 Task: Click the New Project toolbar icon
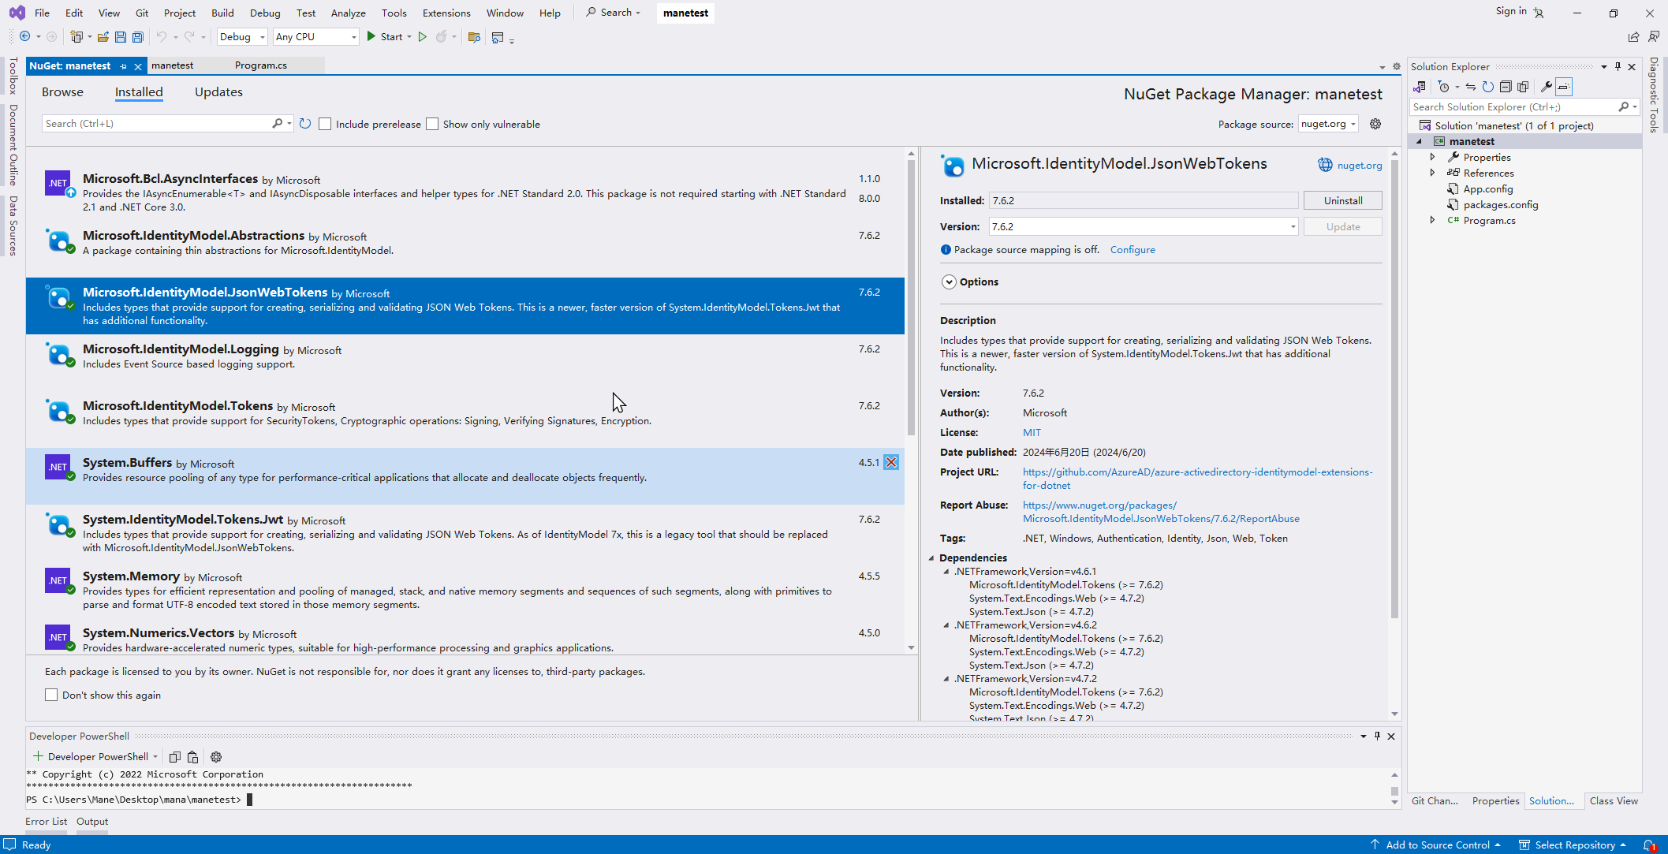pos(76,36)
